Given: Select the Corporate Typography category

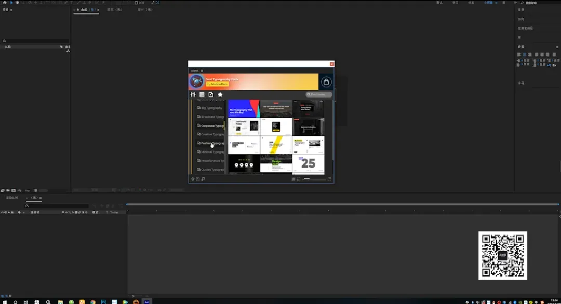Looking at the screenshot, I should (x=210, y=126).
